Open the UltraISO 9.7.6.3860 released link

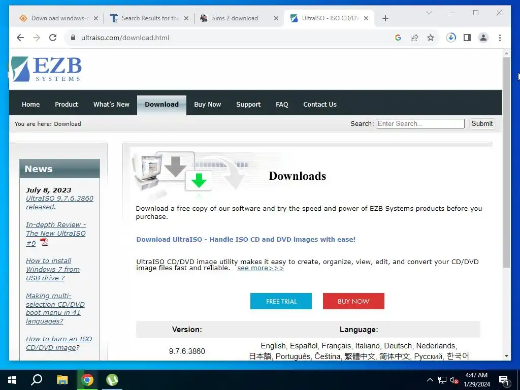59,203
